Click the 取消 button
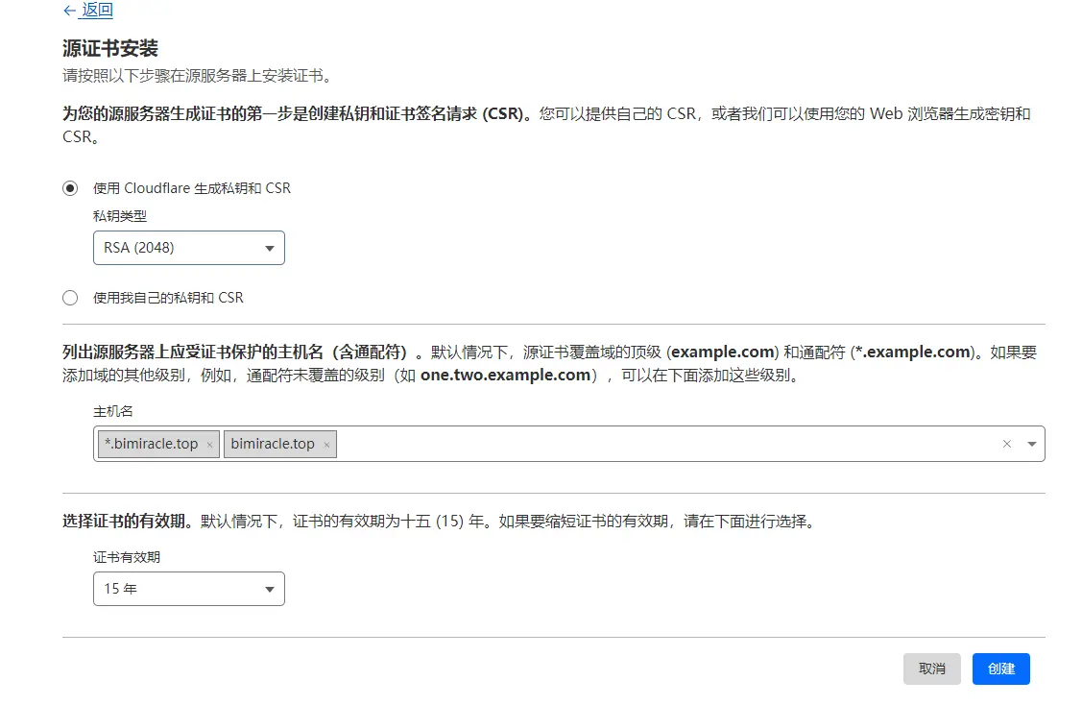 [x=931, y=669]
